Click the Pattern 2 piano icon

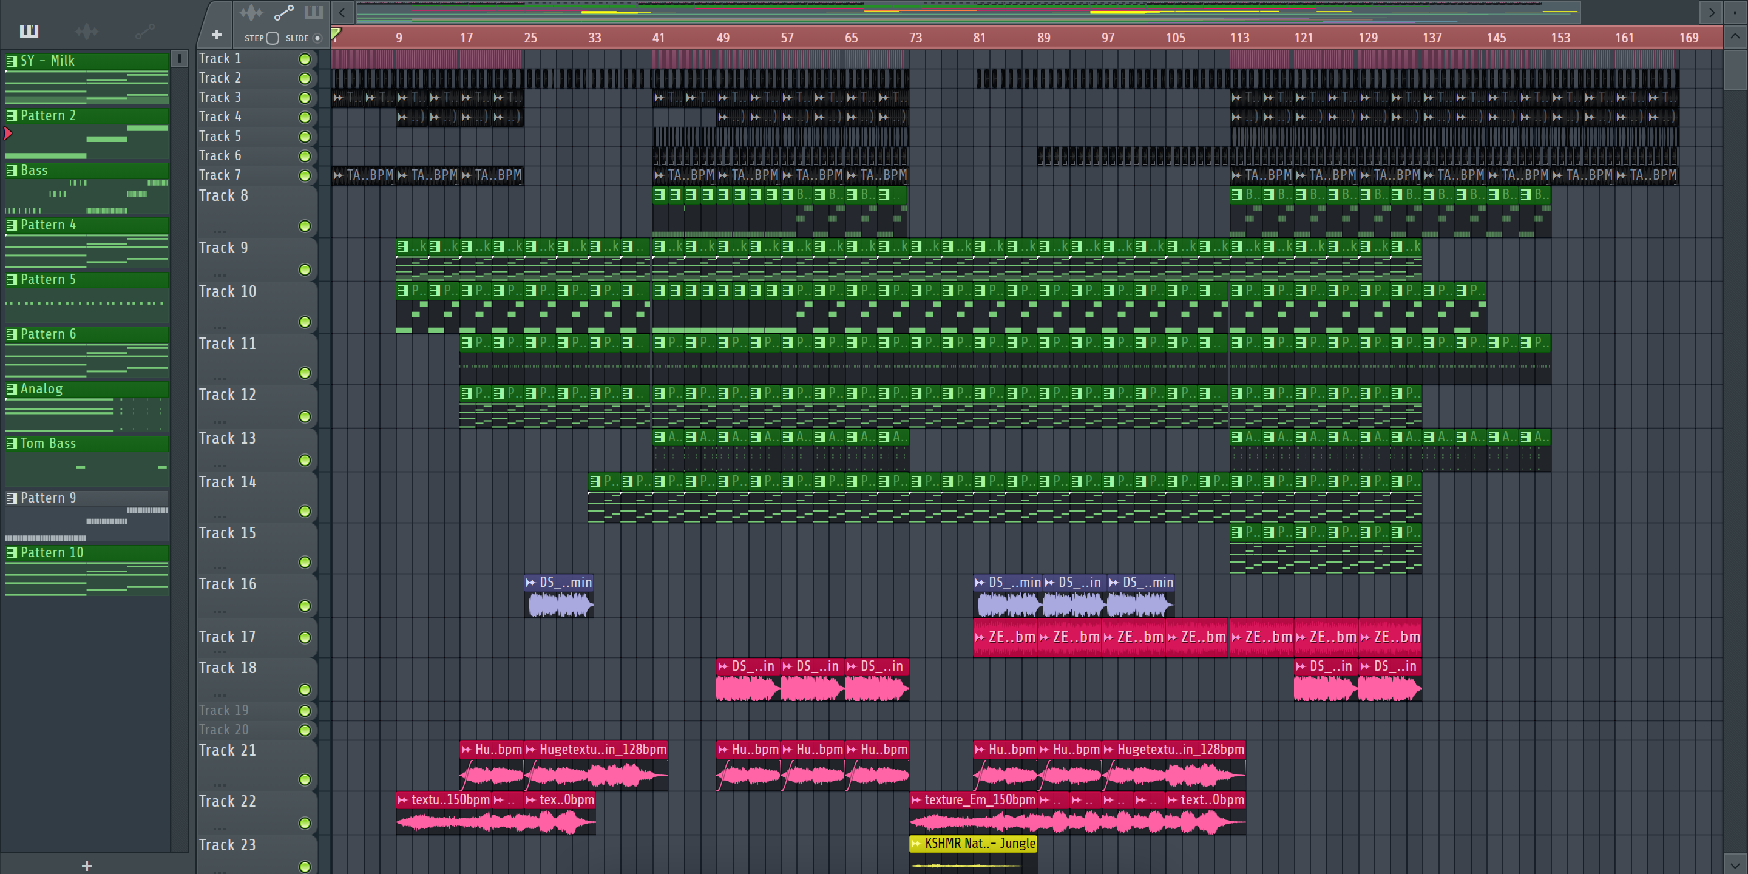pyautogui.click(x=12, y=115)
